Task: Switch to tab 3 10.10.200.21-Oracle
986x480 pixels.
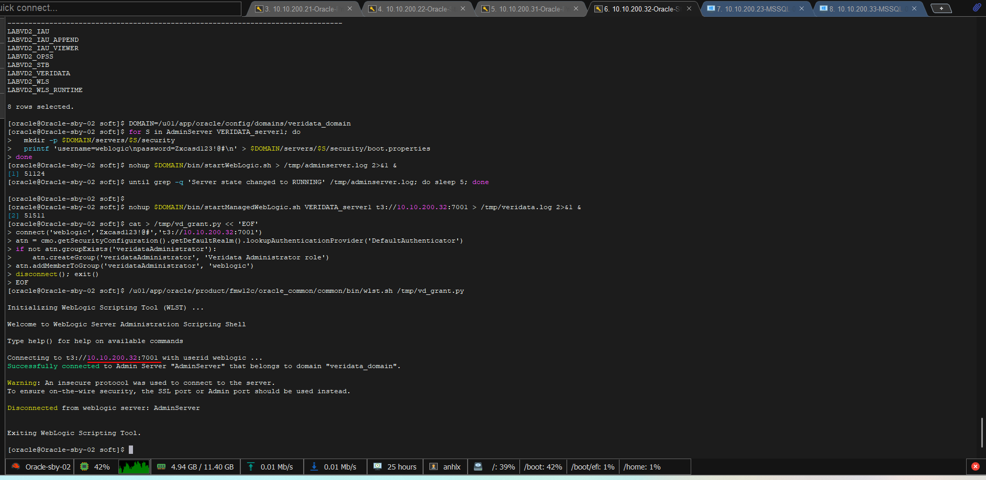Action: click(x=302, y=9)
